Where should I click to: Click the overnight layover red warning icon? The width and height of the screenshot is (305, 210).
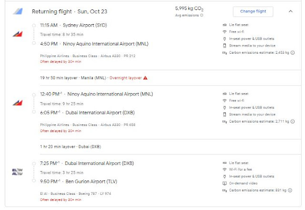coord(145,77)
